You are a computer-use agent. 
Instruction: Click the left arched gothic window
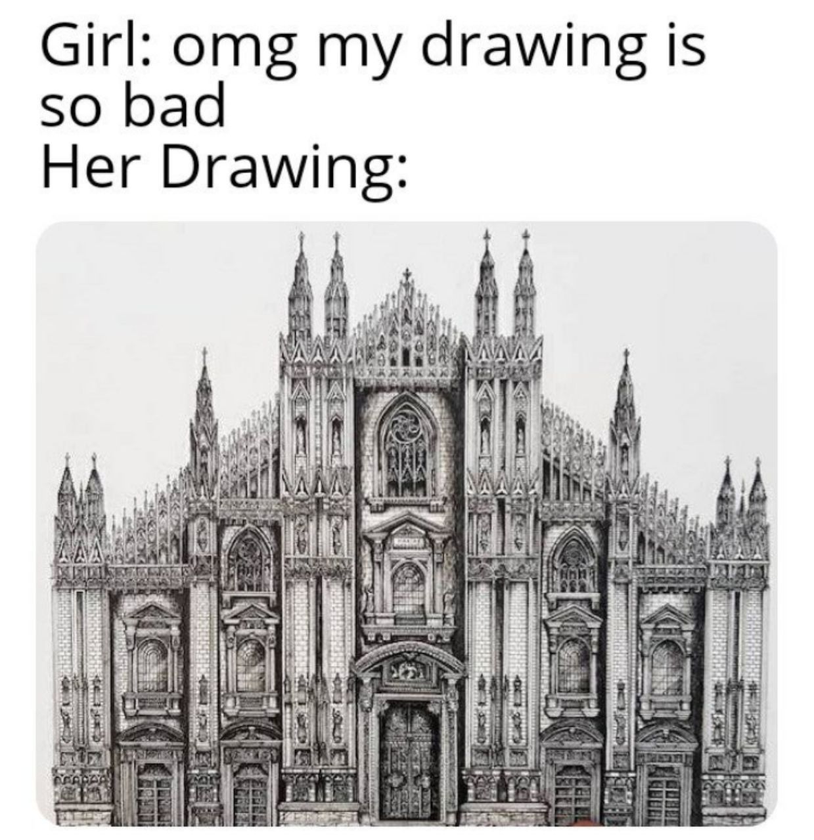click(248, 558)
